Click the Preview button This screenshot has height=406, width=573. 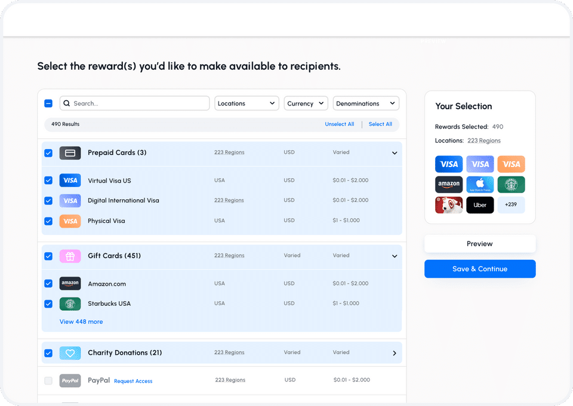(480, 244)
